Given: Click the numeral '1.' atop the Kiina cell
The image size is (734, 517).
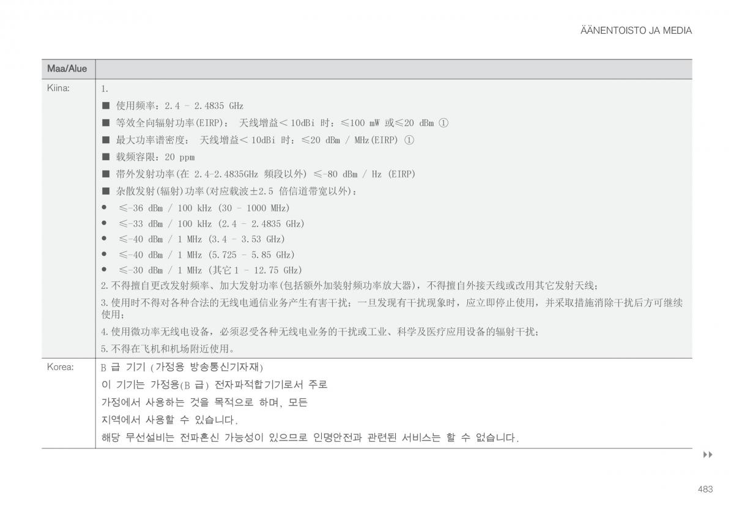Looking at the screenshot, I should point(105,89).
